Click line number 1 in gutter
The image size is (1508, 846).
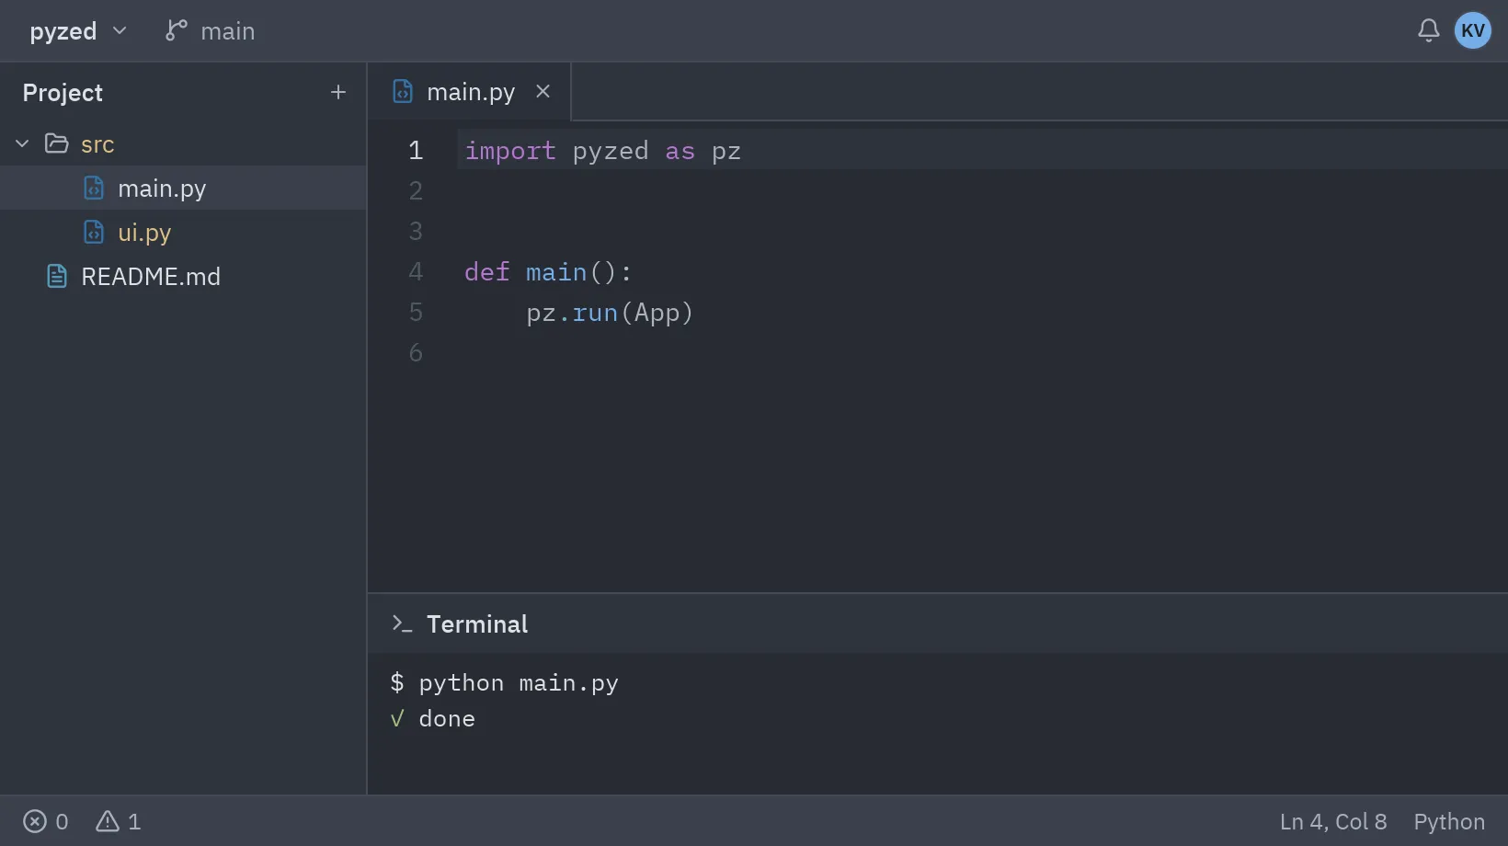(416, 150)
